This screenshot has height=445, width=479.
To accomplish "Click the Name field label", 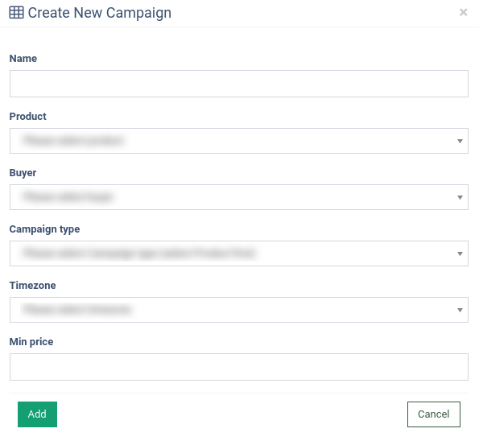I will [23, 58].
